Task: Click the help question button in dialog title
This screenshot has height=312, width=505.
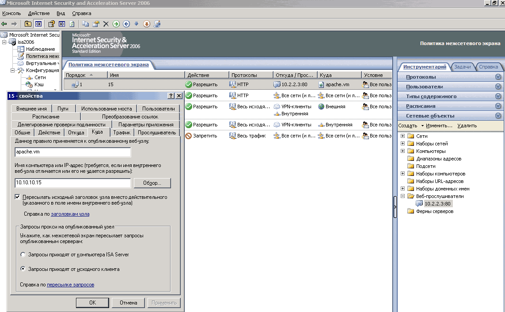Action: coord(171,95)
